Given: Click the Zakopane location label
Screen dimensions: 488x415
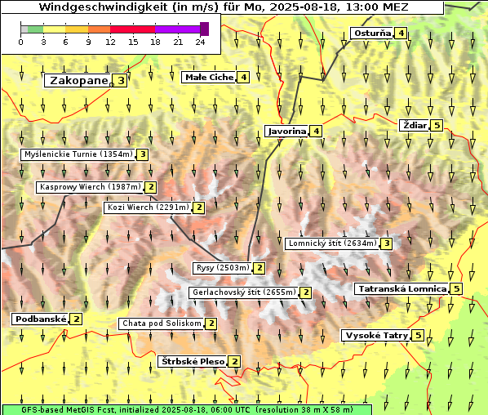Looking at the screenshot, I should click(x=78, y=81).
